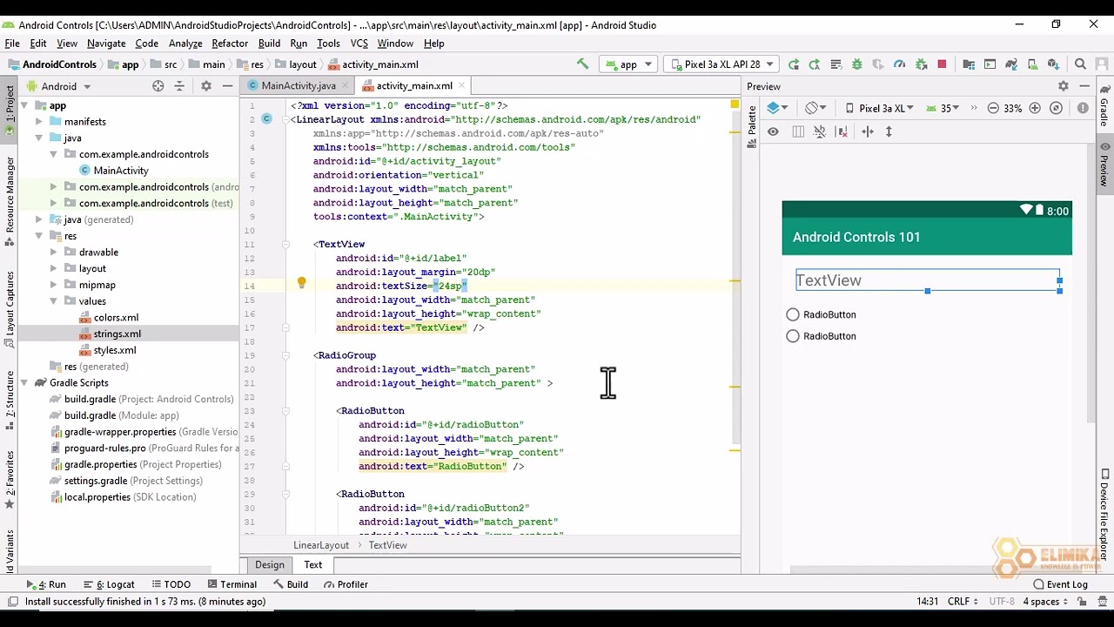Image resolution: width=1114 pixels, height=627 pixels.
Task: Open the app run configuration dropdown
Action: point(628,64)
